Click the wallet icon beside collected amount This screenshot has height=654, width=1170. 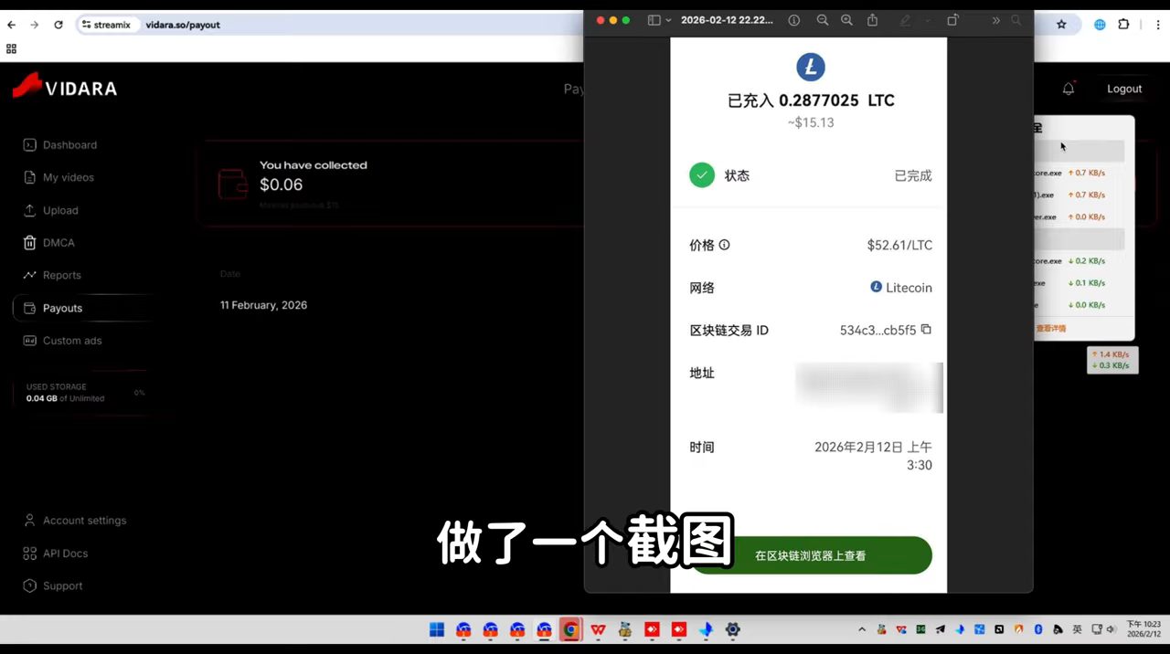tap(233, 184)
